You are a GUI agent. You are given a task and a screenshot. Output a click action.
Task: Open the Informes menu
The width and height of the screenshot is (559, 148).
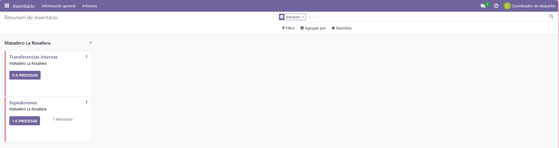pyautogui.click(x=90, y=6)
